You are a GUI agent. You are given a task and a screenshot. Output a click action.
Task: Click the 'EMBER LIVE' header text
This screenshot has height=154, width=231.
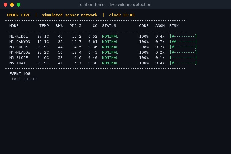tap(19, 15)
